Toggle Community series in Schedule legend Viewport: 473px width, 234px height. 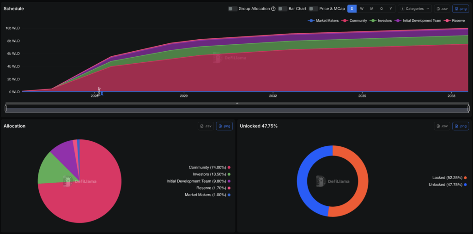[354, 20]
